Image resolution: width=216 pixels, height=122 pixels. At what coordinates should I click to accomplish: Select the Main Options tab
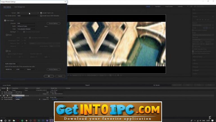pos(7,7)
